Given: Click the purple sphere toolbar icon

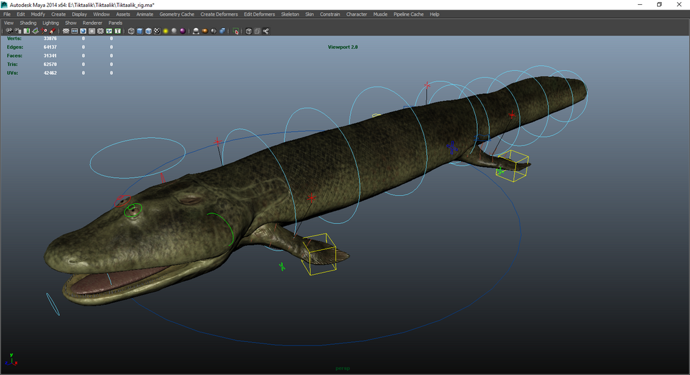Looking at the screenshot, I should (x=183, y=32).
